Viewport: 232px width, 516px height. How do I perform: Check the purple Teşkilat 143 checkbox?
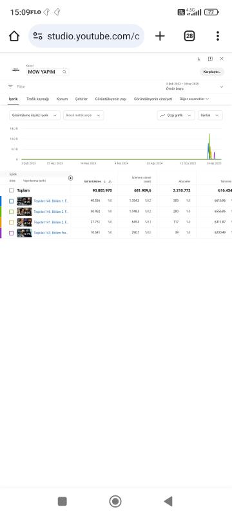pos(12,233)
